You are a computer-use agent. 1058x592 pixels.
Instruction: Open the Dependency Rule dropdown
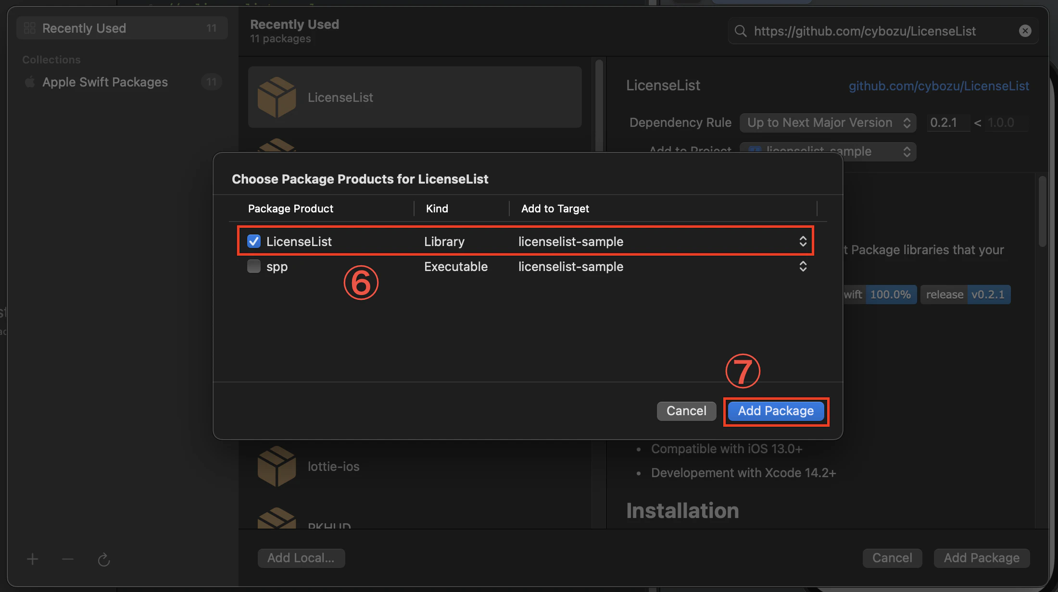[x=828, y=123]
